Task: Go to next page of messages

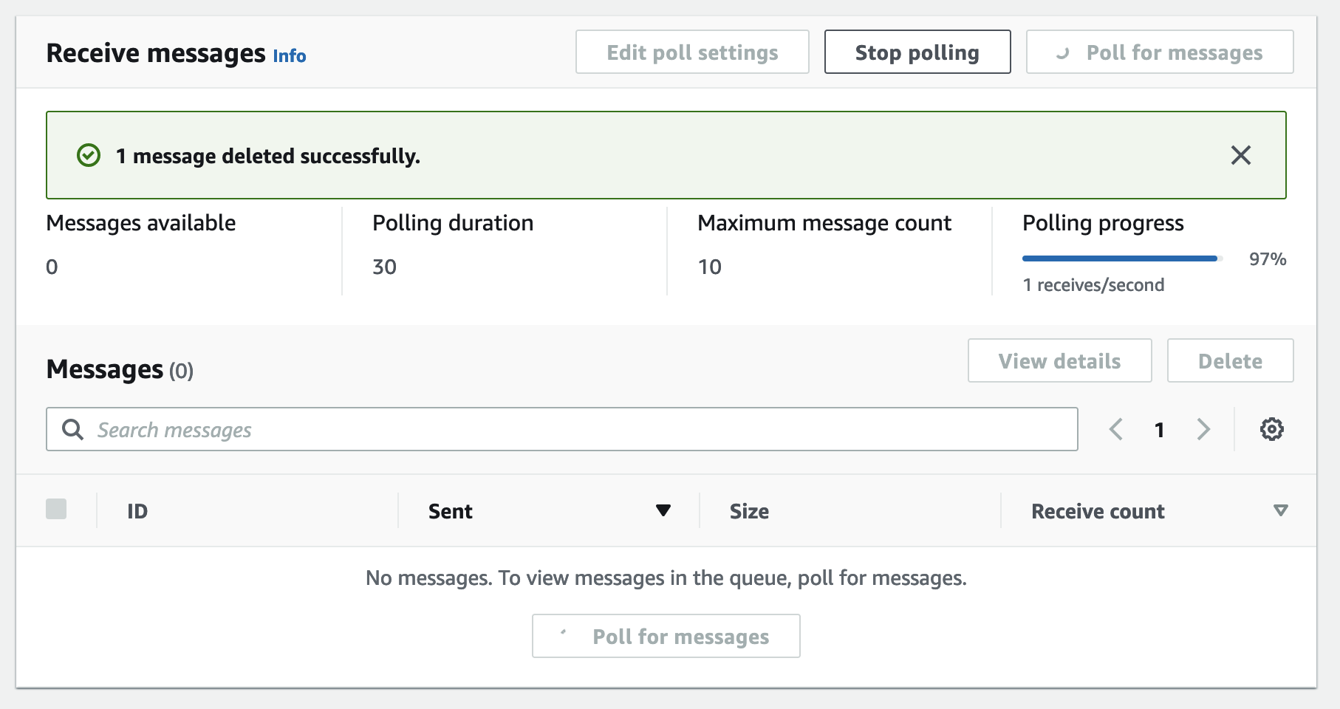Action: 1203,429
